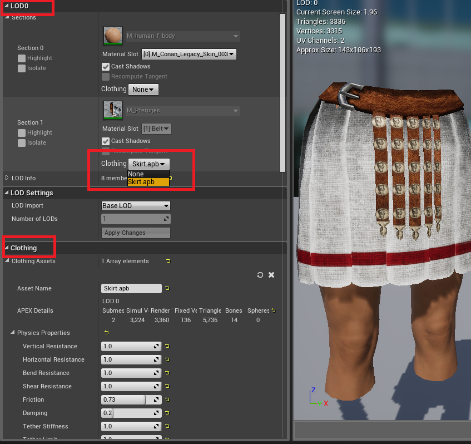Reset Physics Properties to default arrow

[x=106, y=333]
